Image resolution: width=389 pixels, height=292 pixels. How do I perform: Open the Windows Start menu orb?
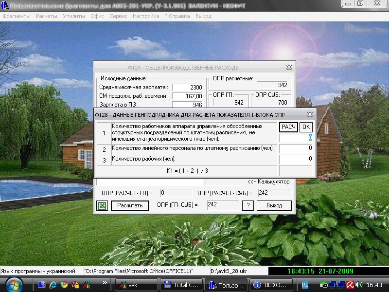tap(13, 284)
